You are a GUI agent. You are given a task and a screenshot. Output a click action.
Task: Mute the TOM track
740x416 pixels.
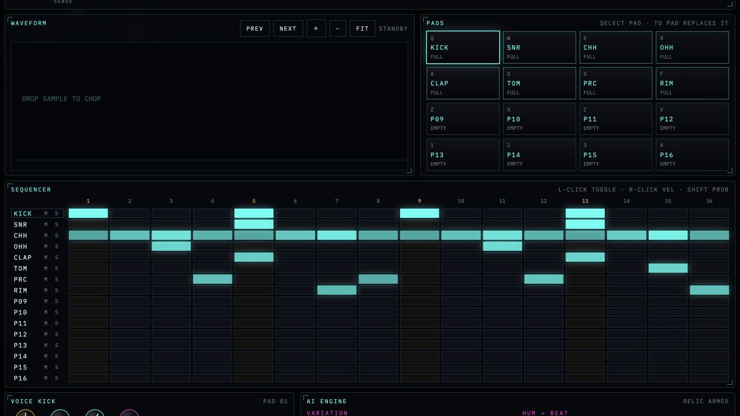[46, 269]
